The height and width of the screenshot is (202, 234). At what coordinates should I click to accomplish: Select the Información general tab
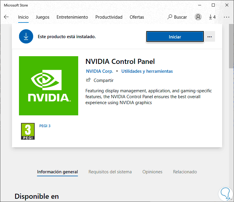(x=57, y=172)
